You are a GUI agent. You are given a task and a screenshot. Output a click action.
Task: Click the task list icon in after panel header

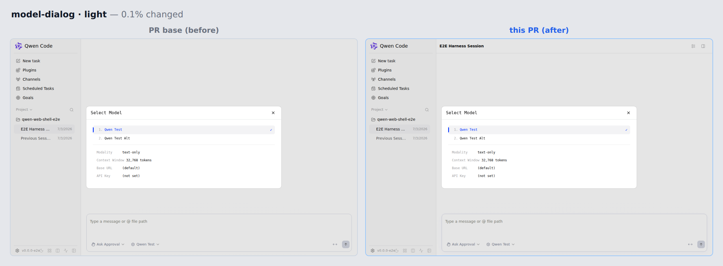[x=693, y=46]
